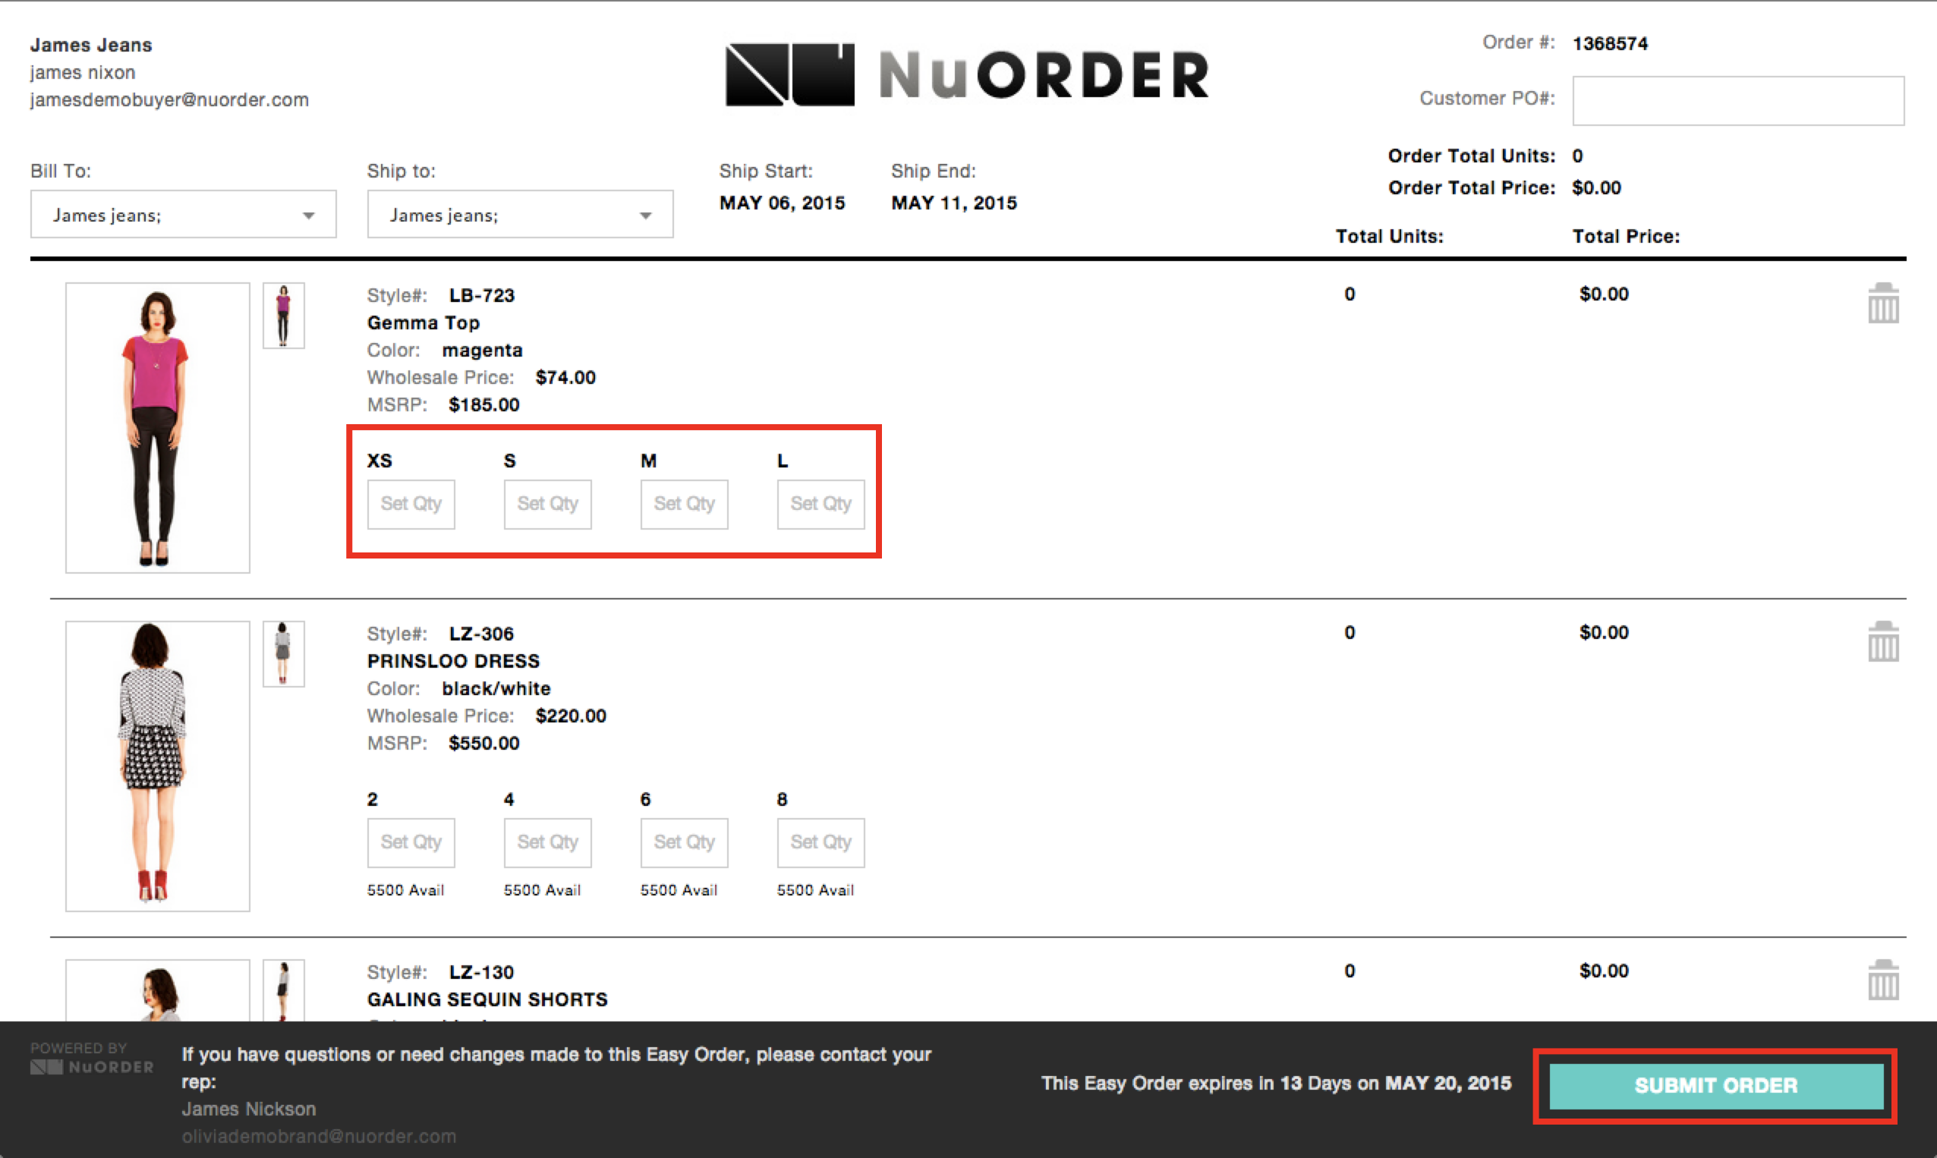Set quantity for Prinsloo Dress size 2
This screenshot has width=1937, height=1158.
pyautogui.click(x=411, y=843)
